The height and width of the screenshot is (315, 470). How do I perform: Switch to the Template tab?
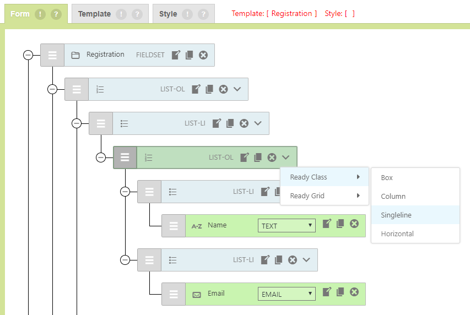tap(94, 14)
